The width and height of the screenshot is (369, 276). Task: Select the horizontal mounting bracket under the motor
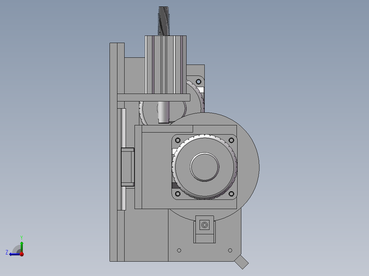click(154, 97)
